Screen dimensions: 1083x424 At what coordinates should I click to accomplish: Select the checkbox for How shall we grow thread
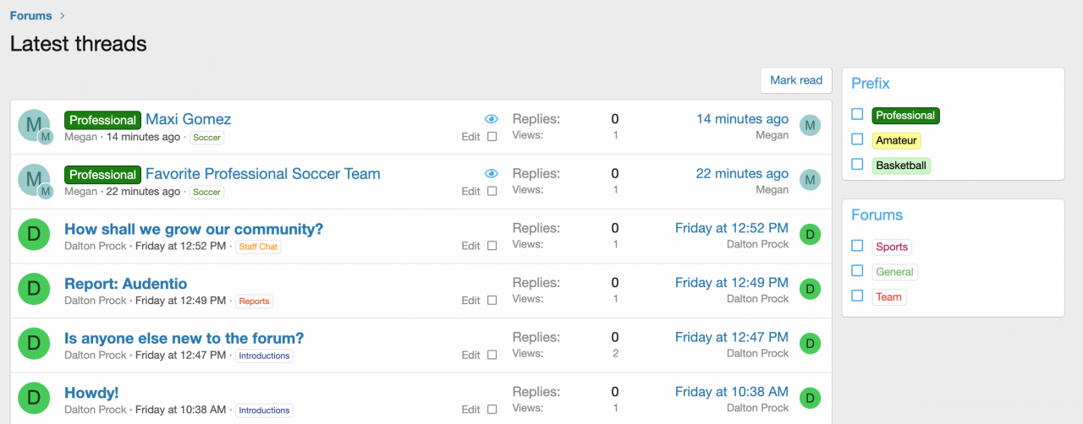[x=492, y=246]
